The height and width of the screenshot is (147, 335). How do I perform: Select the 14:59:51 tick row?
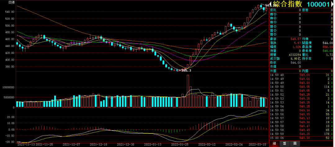pyautogui.click(x=301, y=91)
